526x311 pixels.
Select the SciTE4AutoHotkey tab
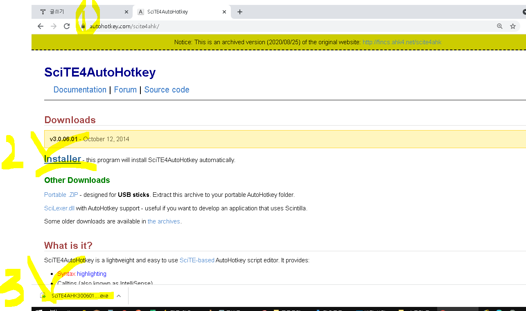(181, 12)
